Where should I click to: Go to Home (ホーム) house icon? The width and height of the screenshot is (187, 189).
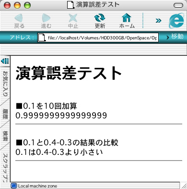pyautogui.click(x=127, y=18)
